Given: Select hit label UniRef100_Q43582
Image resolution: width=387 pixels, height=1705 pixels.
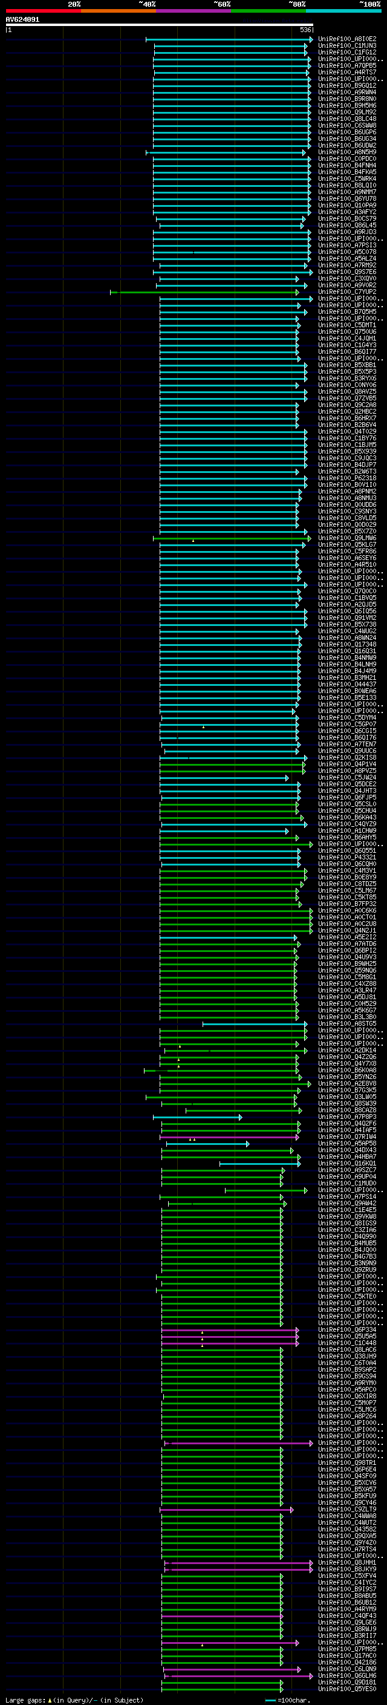Looking at the screenshot, I should pyautogui.click(x=347, y=1529).
